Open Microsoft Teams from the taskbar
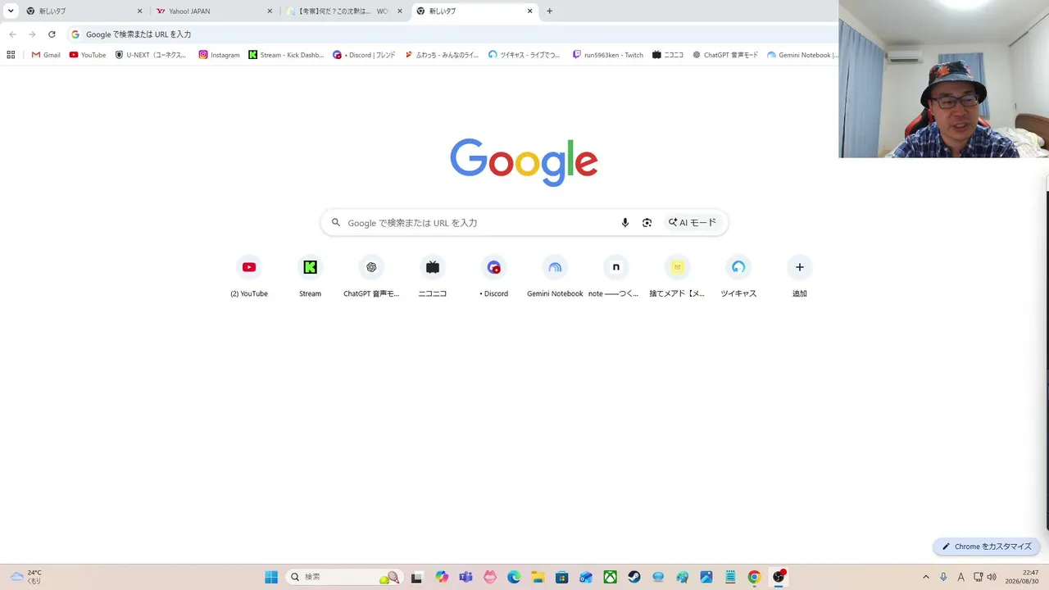Image resolution: width=1049 pixels, height=590 pixels. click(465, 577)
